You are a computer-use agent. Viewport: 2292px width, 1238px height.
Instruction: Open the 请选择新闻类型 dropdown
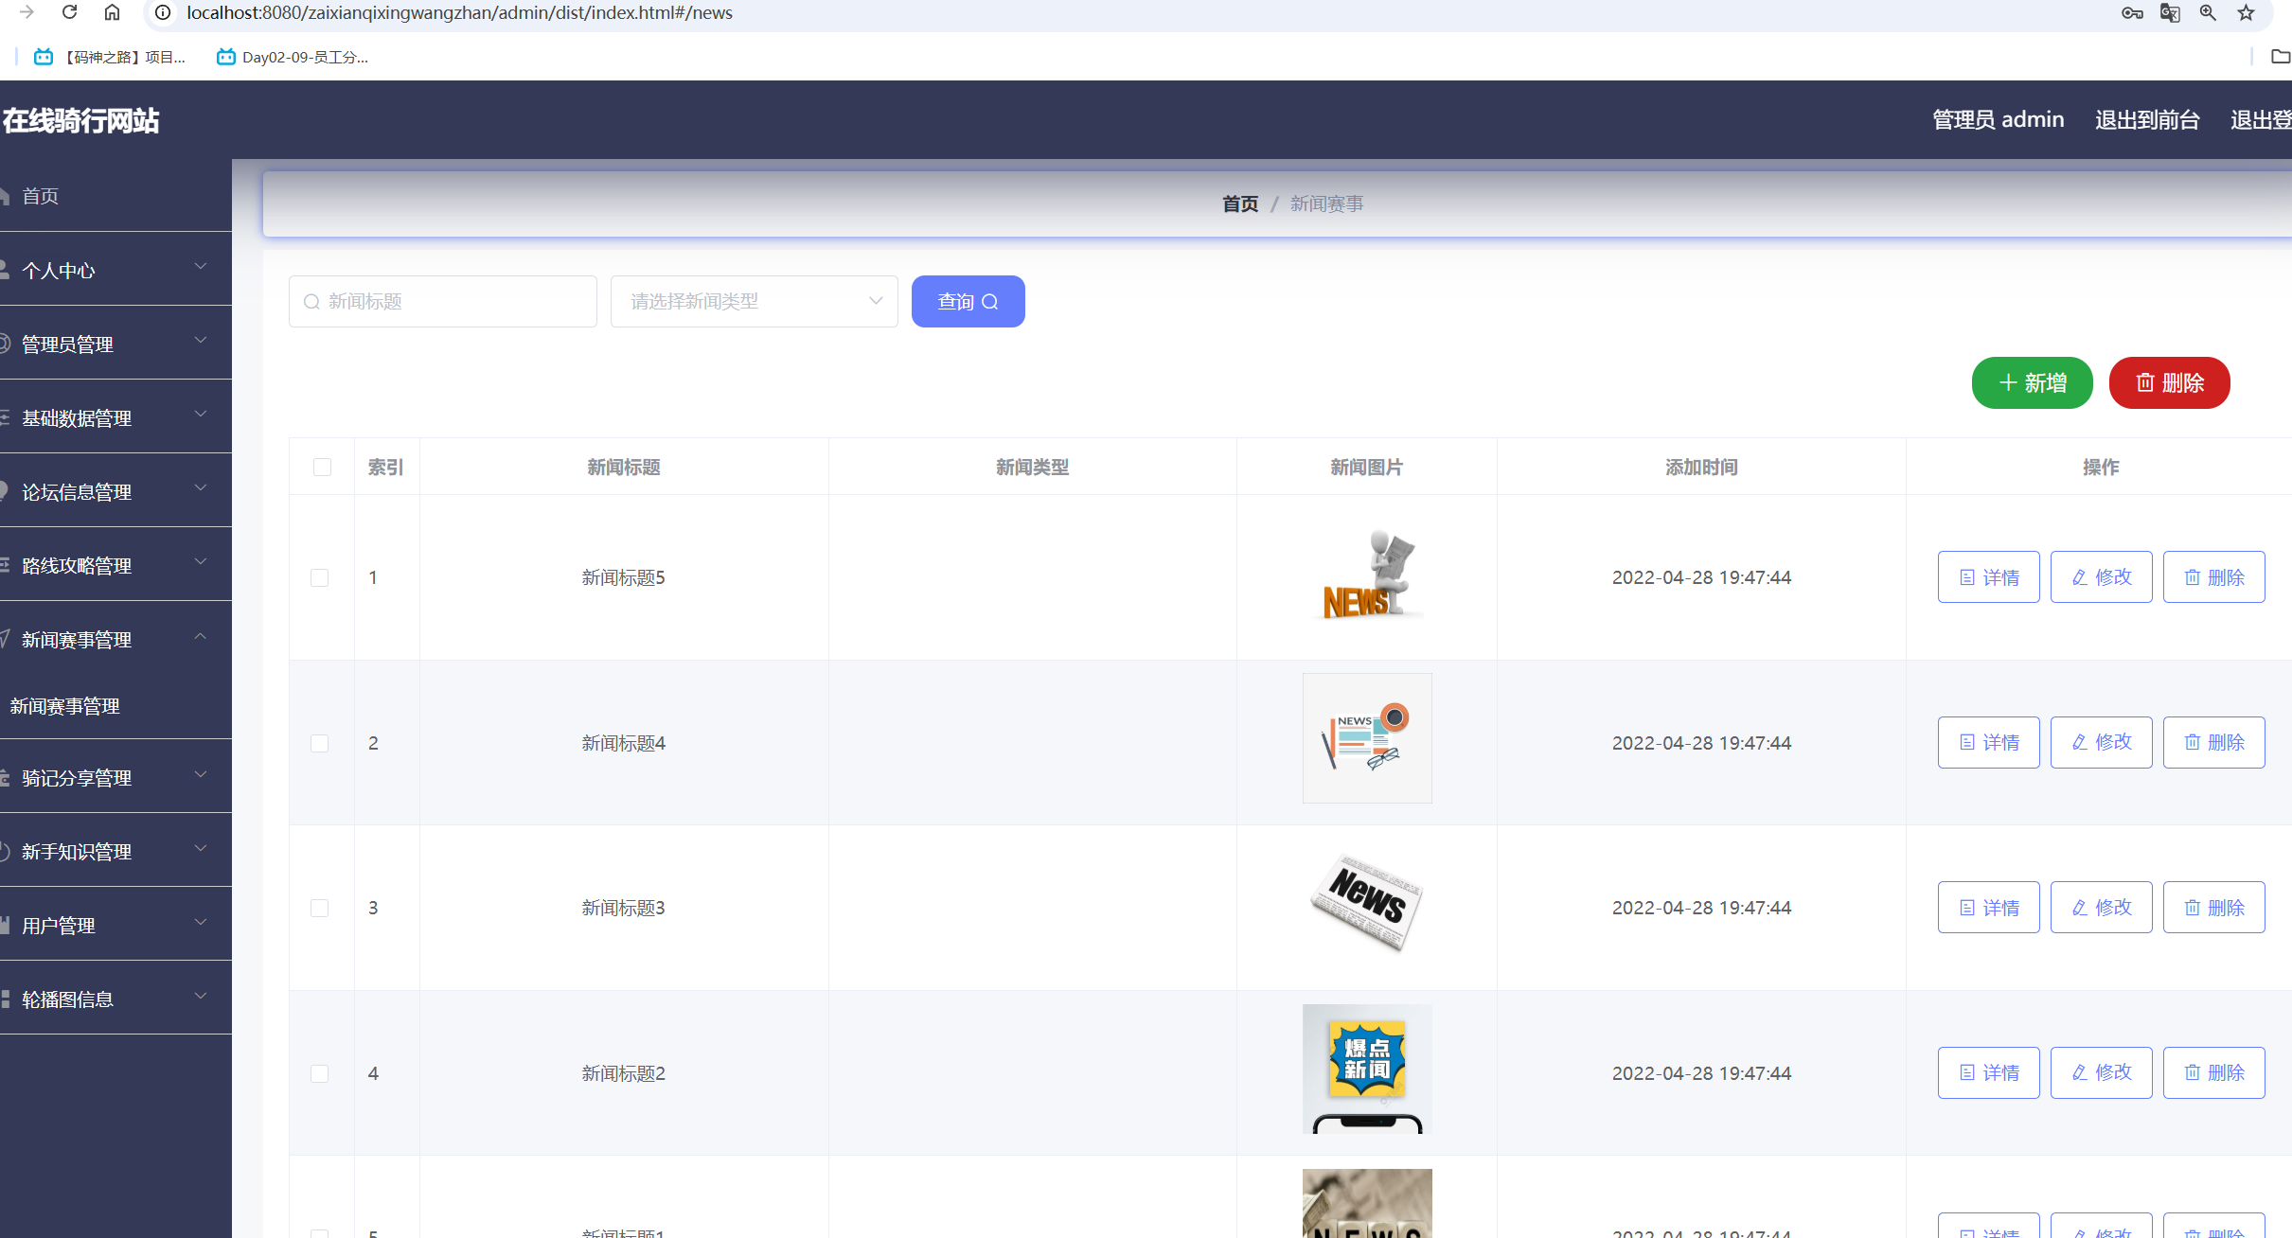pos(754,301)
